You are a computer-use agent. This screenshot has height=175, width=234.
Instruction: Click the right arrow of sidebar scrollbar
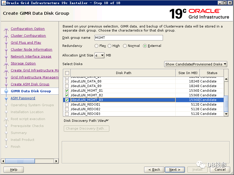[56, 161]
